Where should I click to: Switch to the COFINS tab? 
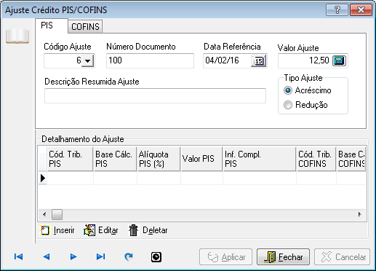(x=85, y=26)
